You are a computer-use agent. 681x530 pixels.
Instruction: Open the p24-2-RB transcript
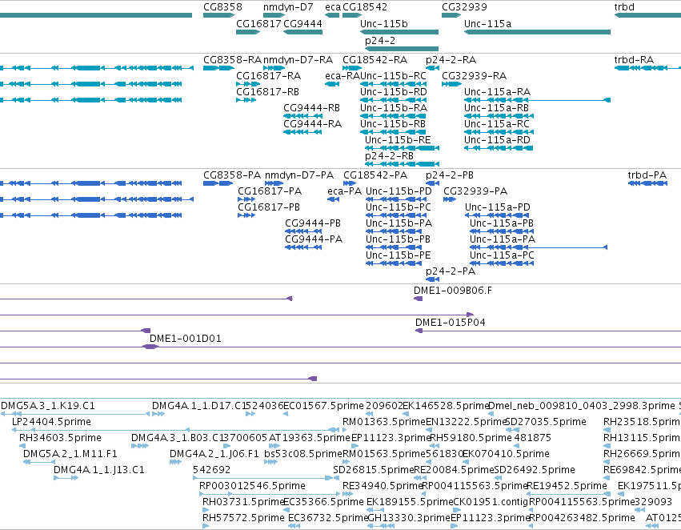(x=402, y=164)
